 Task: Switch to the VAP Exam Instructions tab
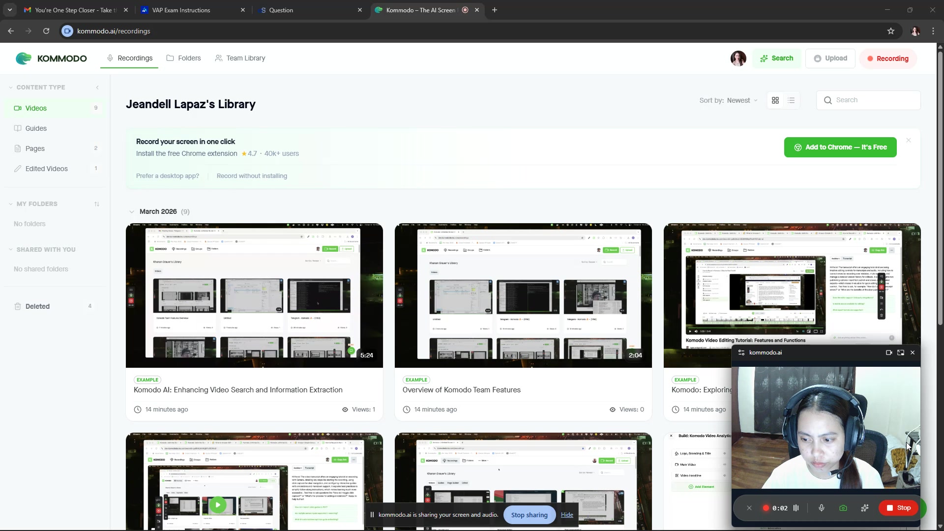pyautogui.click(x=192, y=10)
